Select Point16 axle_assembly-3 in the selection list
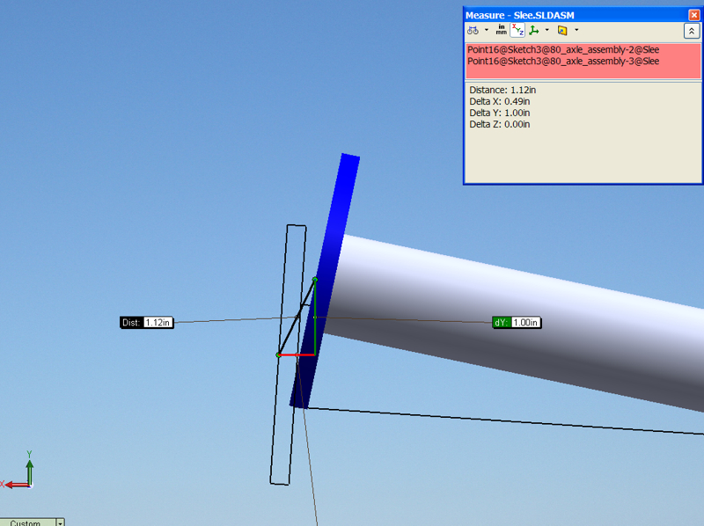This screenshot has height=526, width=704. [563, 61]
